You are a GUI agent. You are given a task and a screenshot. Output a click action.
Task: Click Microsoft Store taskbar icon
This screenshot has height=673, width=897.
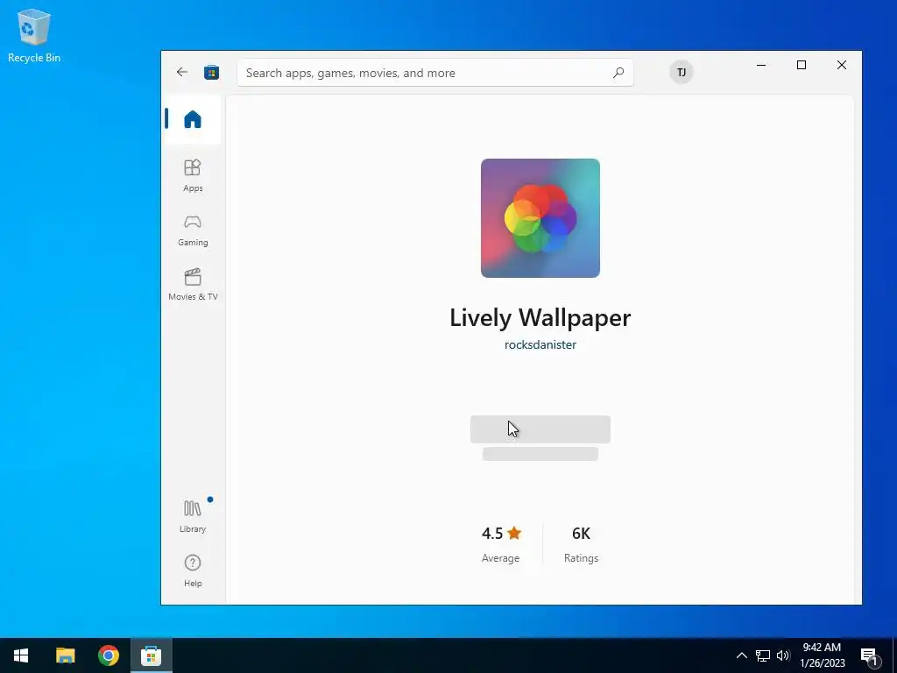click(x=151, y=655)
